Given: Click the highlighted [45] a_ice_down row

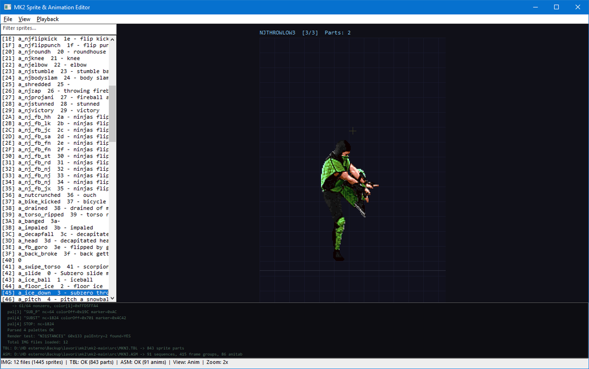Looking at the screenshot, I should click(x=54, y=293).
